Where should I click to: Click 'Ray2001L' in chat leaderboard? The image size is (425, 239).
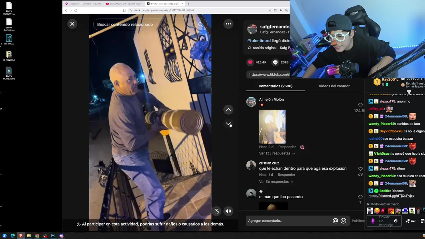point(390,80)
